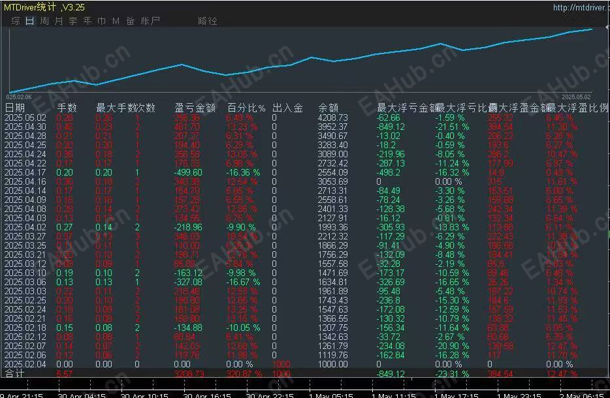Image resolution: width=610 pixels, height=398 pixels.
Task: Click -849.12 in the 2025.04.30 row
Action: 391,127
